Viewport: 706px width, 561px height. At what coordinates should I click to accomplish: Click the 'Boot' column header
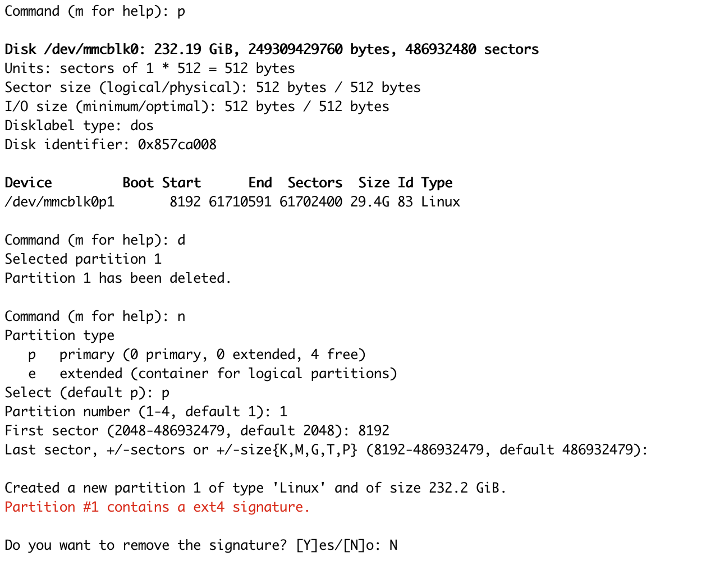coord(138,183)
